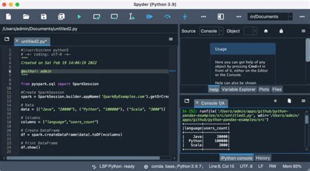Click LSP Python ready status
Image resolution: width=310 pixels, height=171 pixels.
[x=114, y=166]
